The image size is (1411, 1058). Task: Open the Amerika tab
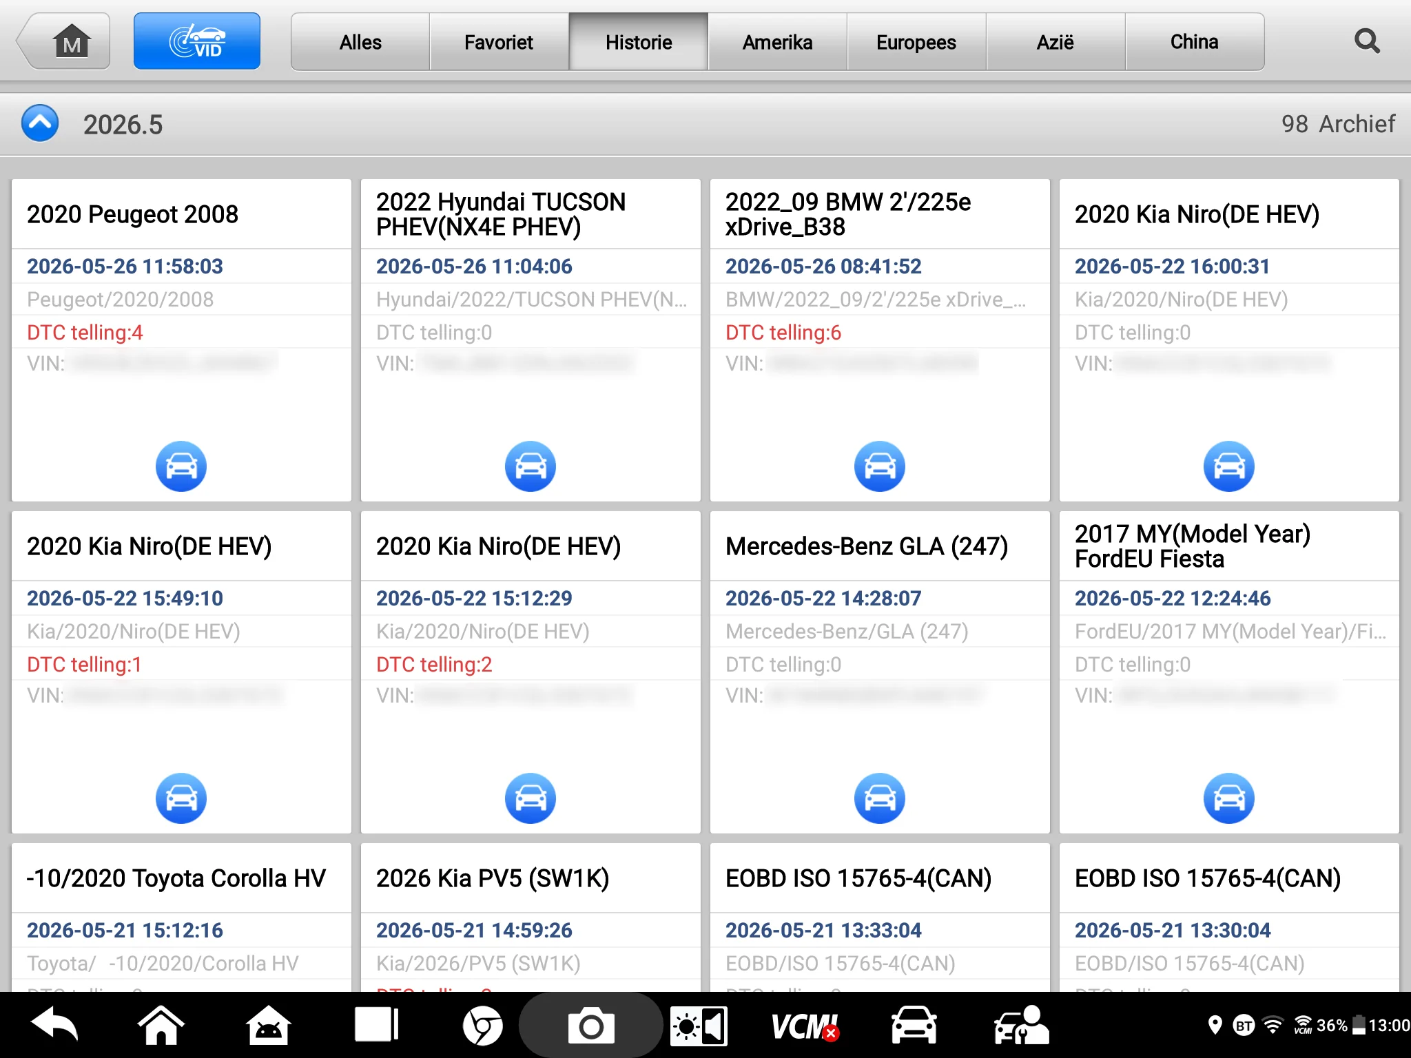(777, 42)
